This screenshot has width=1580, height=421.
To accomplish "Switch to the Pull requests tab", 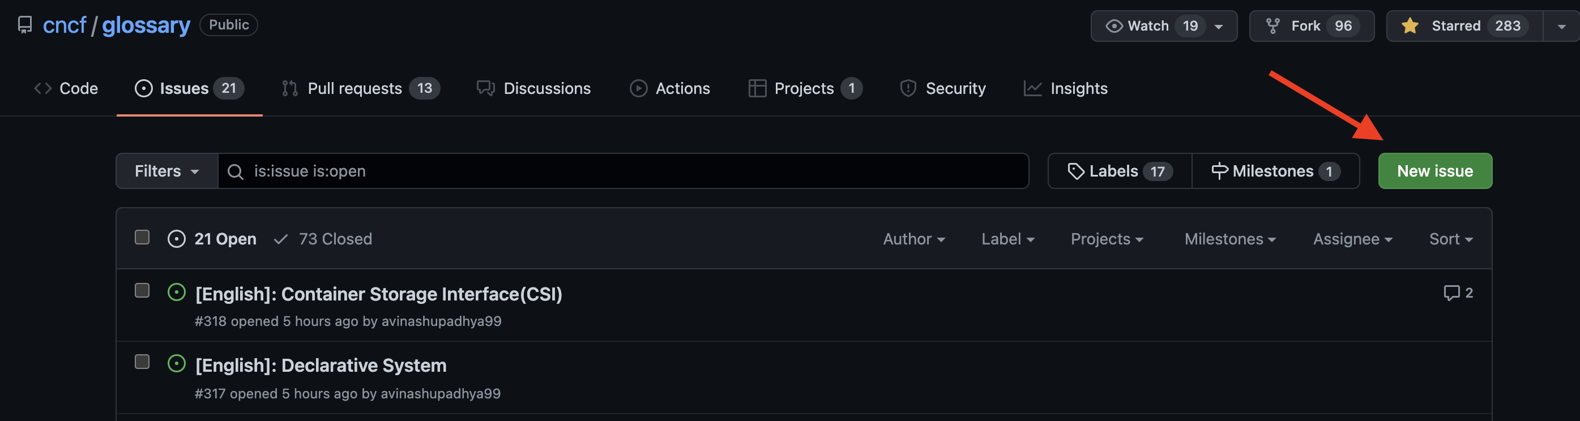I will 360,88.
